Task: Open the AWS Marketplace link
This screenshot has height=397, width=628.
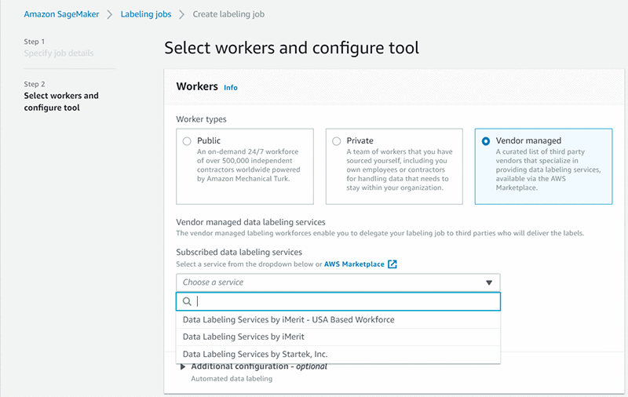Action: [x=354, y=264]
